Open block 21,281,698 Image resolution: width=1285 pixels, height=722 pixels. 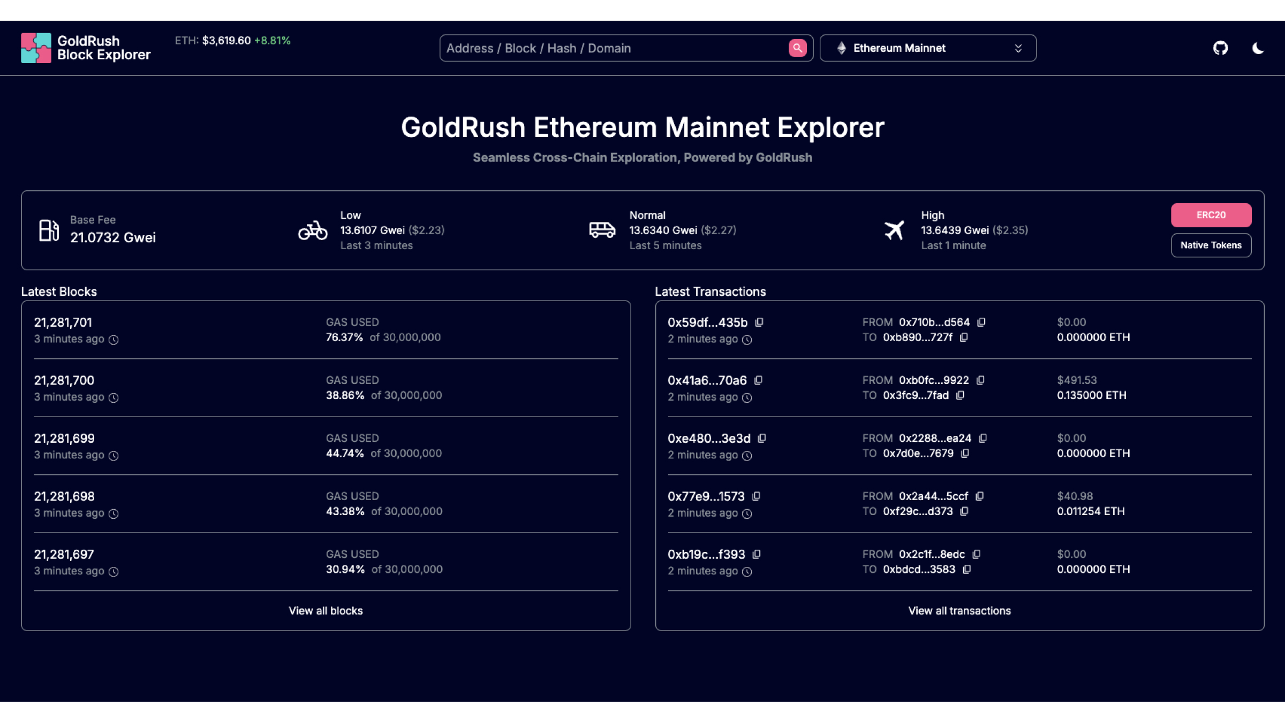click(64, 496)
